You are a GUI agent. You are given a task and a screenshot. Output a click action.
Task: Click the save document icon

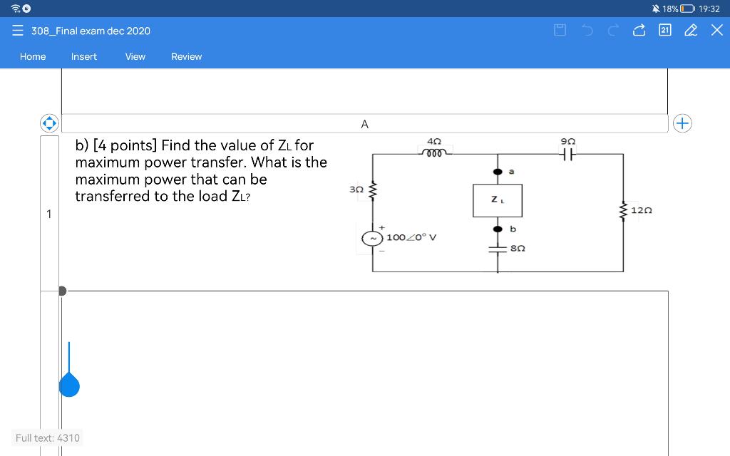560,30
